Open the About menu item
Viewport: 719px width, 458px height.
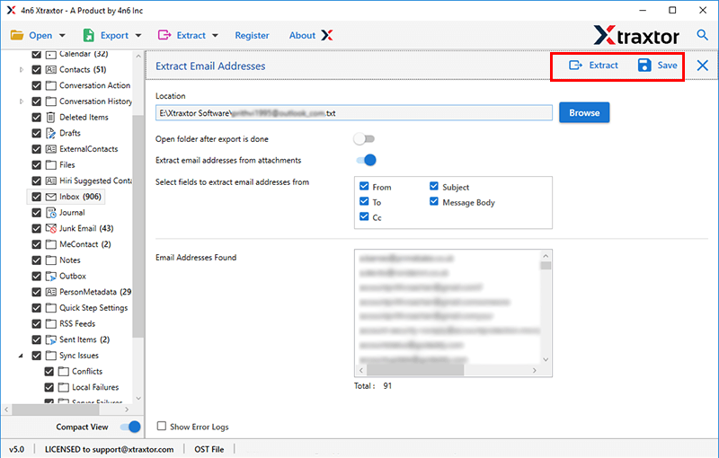point(302,35)
